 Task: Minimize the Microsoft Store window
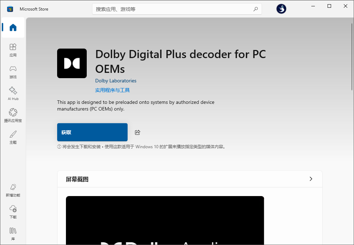[313, 6]
